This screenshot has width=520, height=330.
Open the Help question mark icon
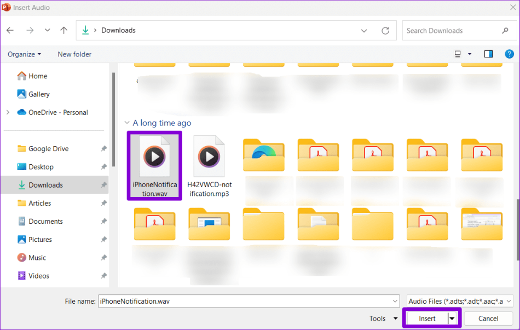tap(509, 54)
